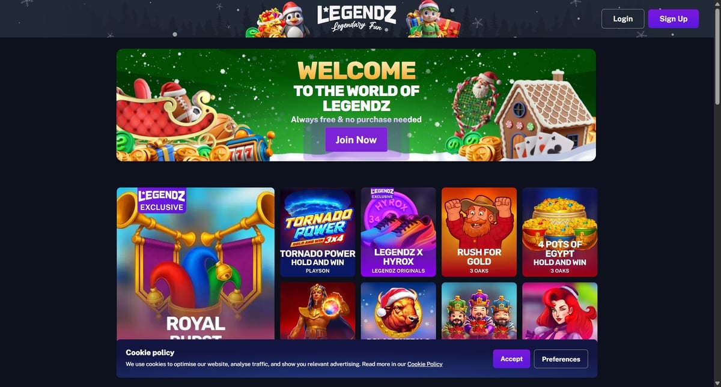Click the Legendz logo in header
Image resolution: width=721 pixels, height=387 pixels.
[357, 19]
